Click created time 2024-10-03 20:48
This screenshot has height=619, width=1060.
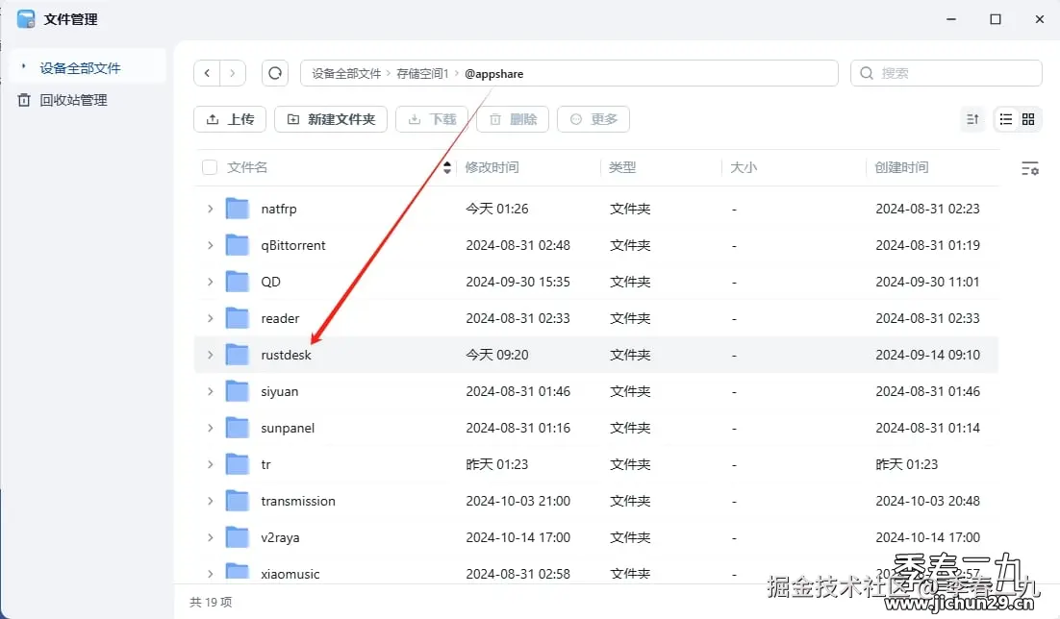tap(927, 501)
